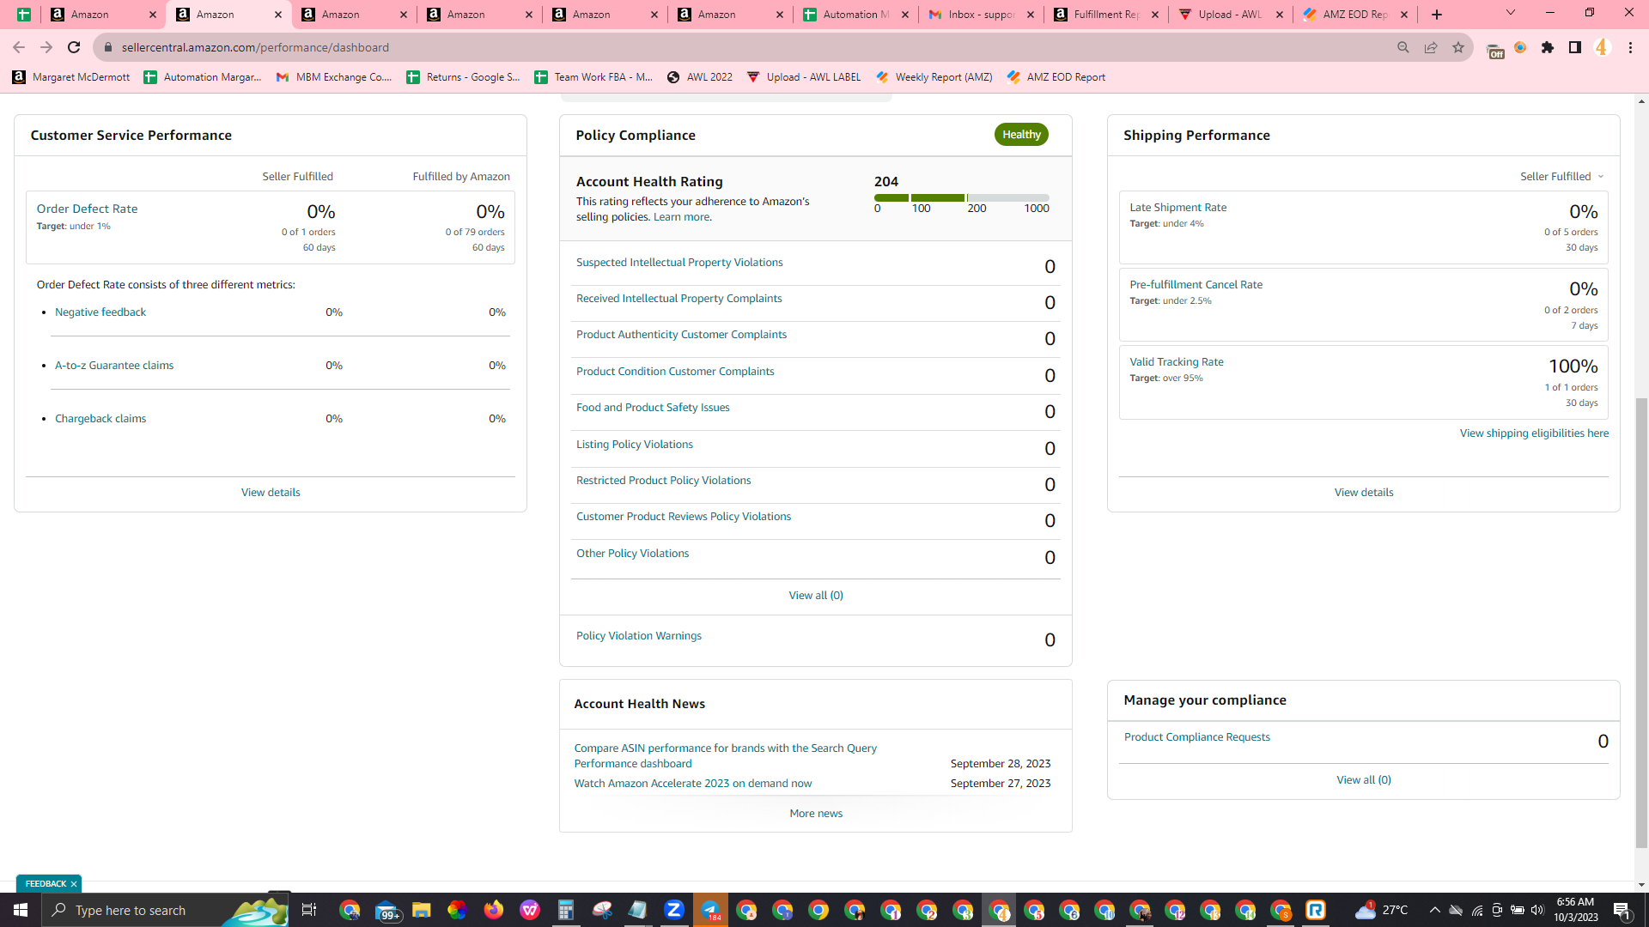Open the tab search chevron
The width and height of the screenshot is (1649, 927).
(1511, 13)
